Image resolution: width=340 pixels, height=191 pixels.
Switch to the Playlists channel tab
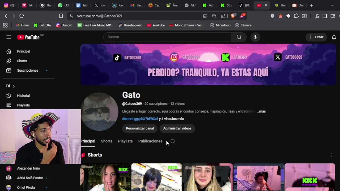click(125, 141)
